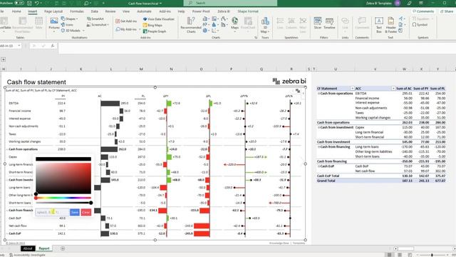Click the SmartArt button

tap(95, 19)
